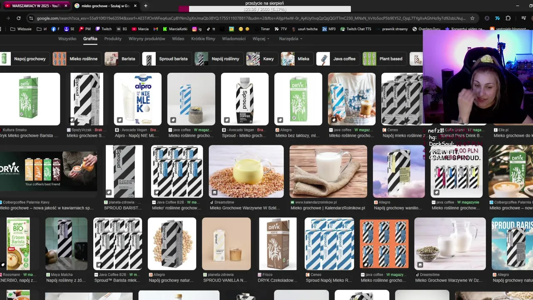Viewport: 533px width, 300px height.
Task: Open the prawnik streamy bookmark
Action: point(391,29)
